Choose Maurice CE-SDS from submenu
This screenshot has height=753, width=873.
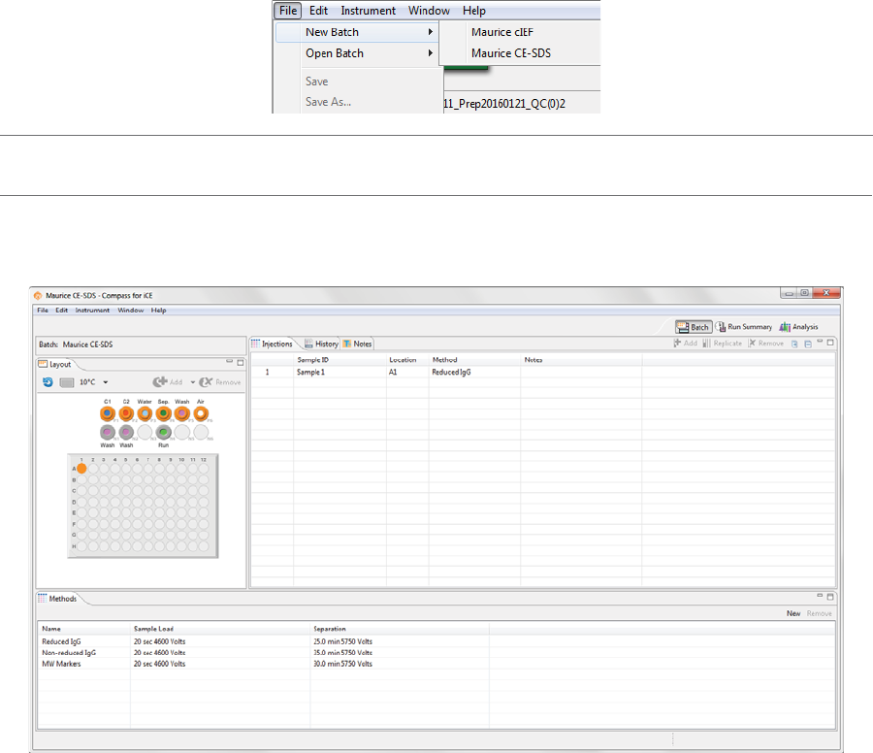[x=511, y=53]
